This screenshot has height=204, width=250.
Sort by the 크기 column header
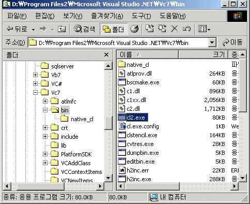click(203, 55)
